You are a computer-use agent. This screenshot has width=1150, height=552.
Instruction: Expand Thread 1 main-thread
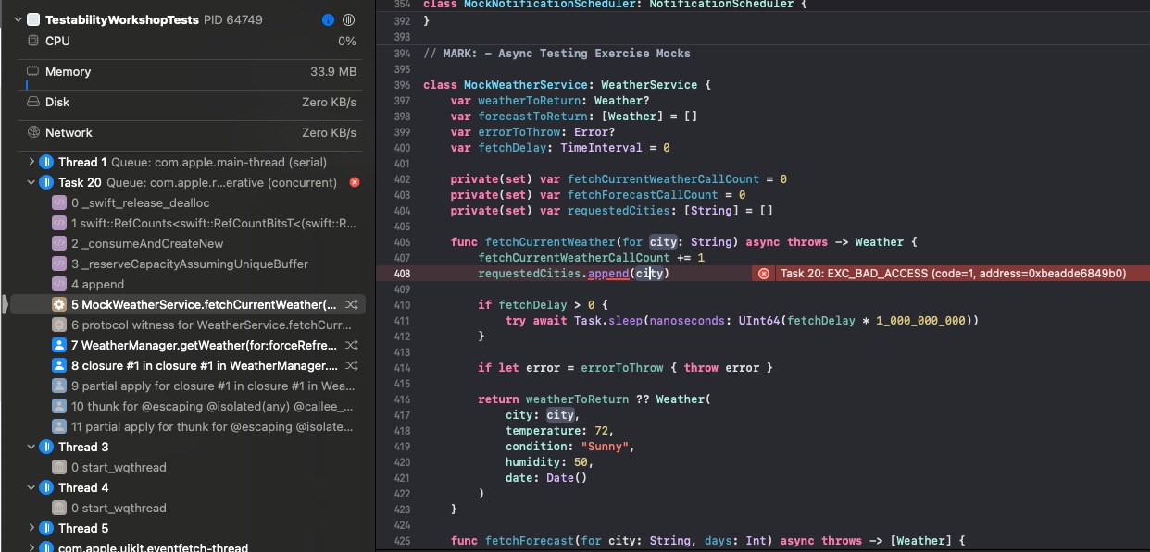tap(31, 163)
